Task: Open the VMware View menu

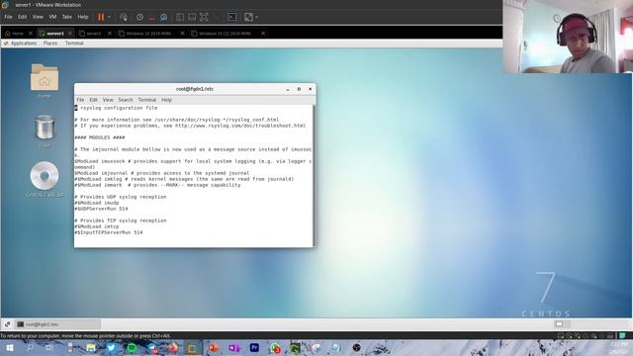Action: pos(38,17)
